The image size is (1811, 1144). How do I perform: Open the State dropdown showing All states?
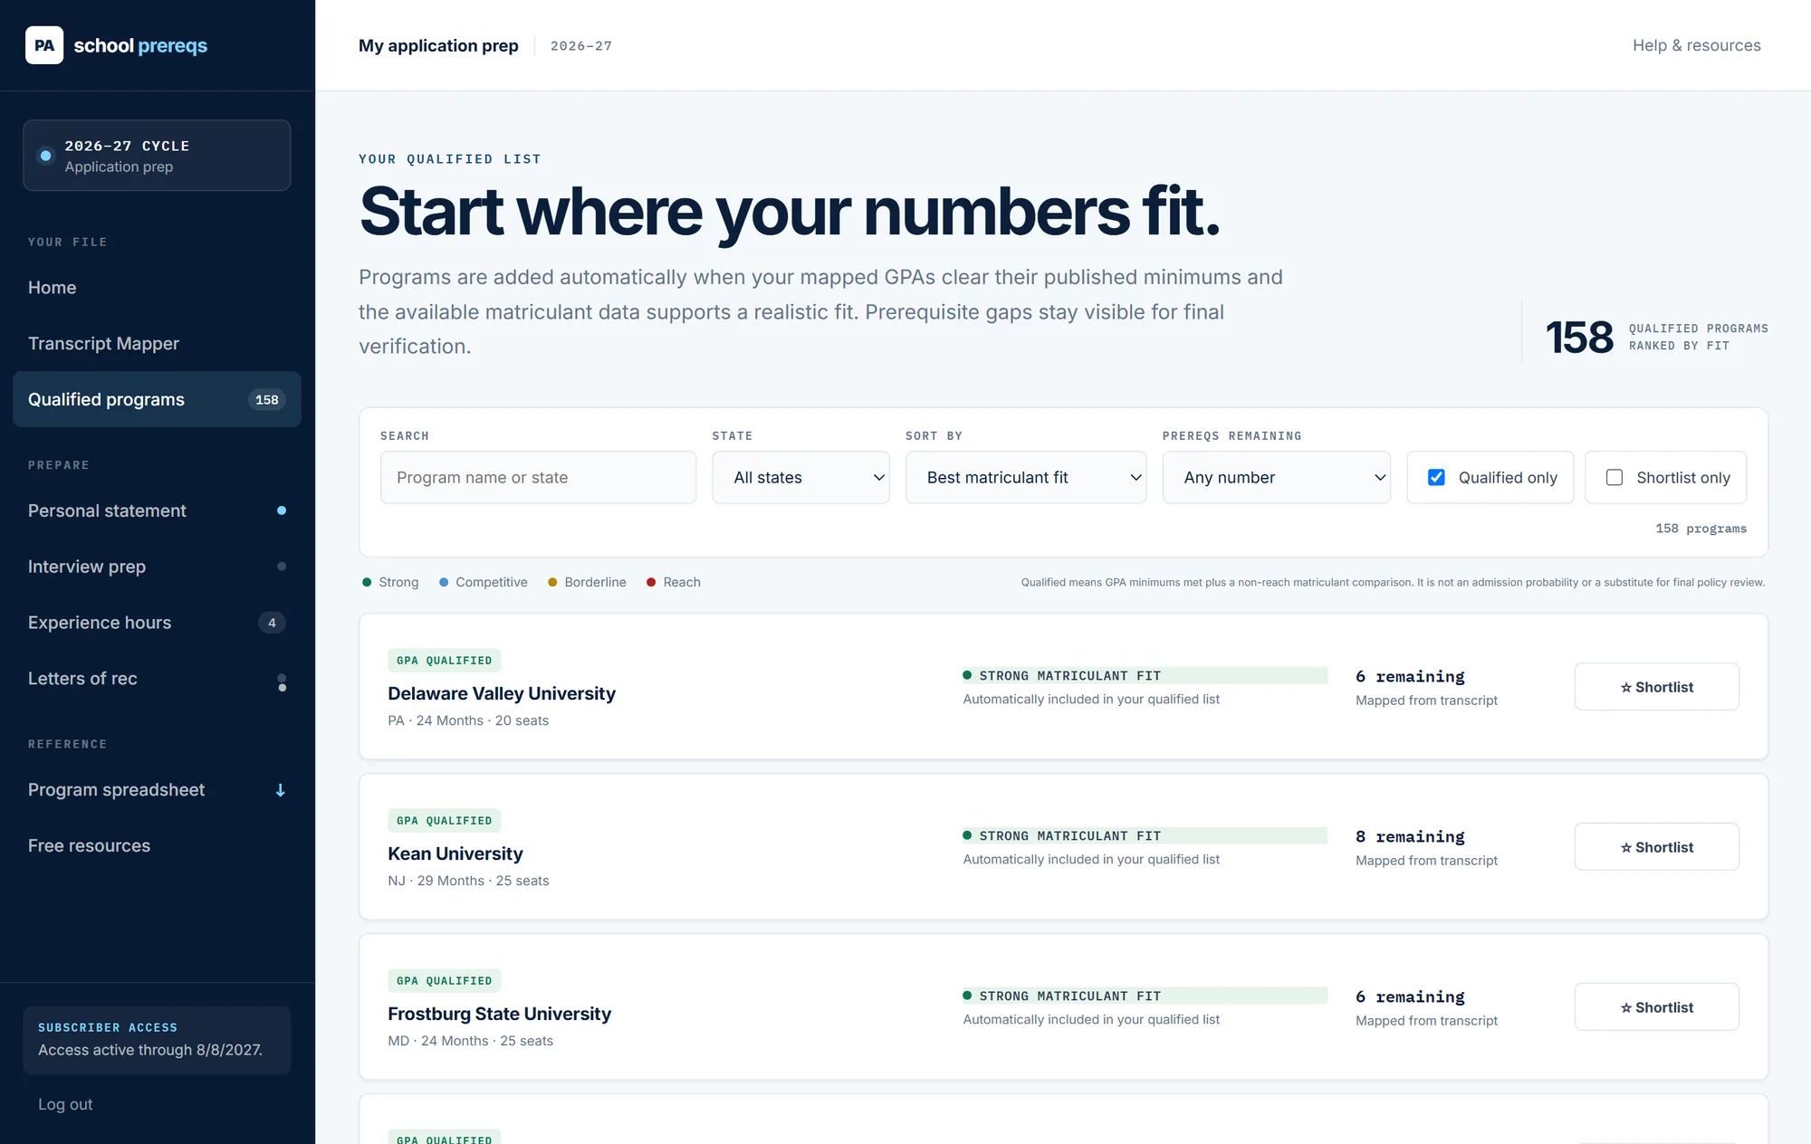click(x=800, y=477)
